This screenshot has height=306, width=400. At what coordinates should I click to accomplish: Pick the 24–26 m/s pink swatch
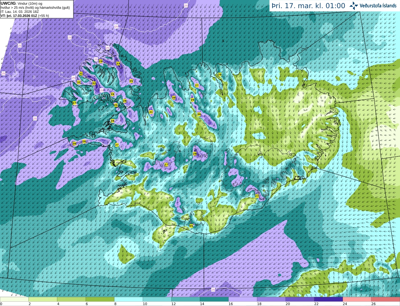point(357,299)
